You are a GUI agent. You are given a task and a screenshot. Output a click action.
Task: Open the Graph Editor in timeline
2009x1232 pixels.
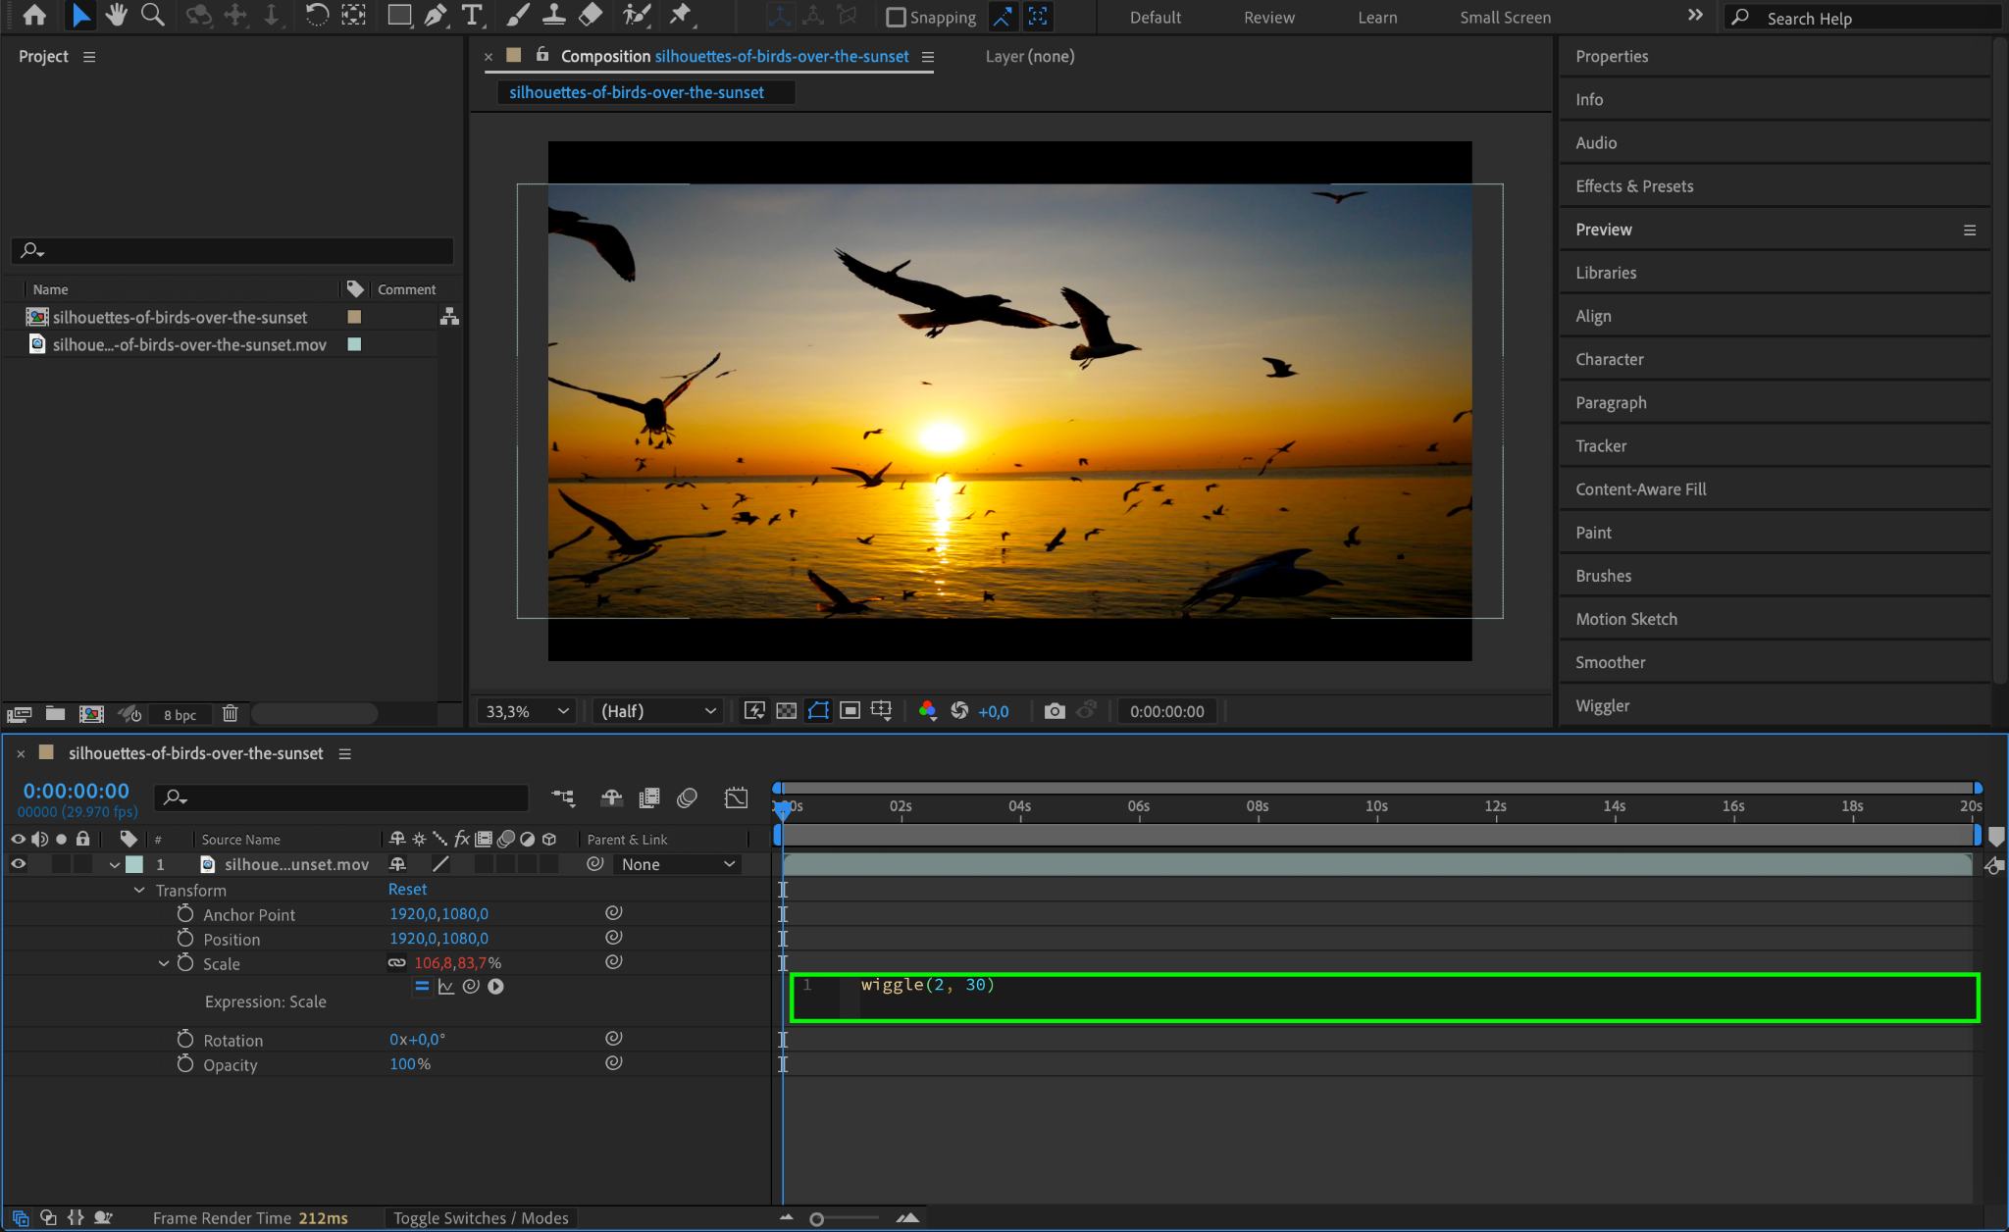pyautogui.click(x=736, y=797)
